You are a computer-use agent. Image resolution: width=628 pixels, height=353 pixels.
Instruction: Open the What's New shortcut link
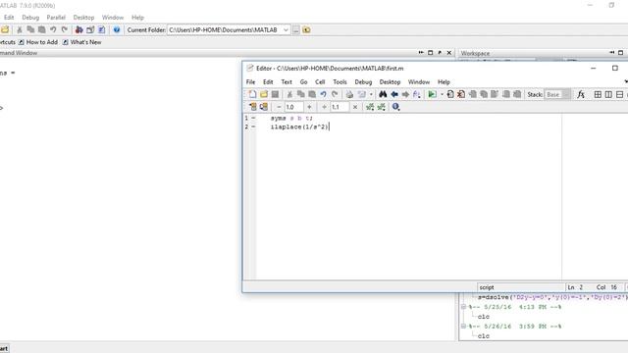pyautogui.click(x=81, y=42)
